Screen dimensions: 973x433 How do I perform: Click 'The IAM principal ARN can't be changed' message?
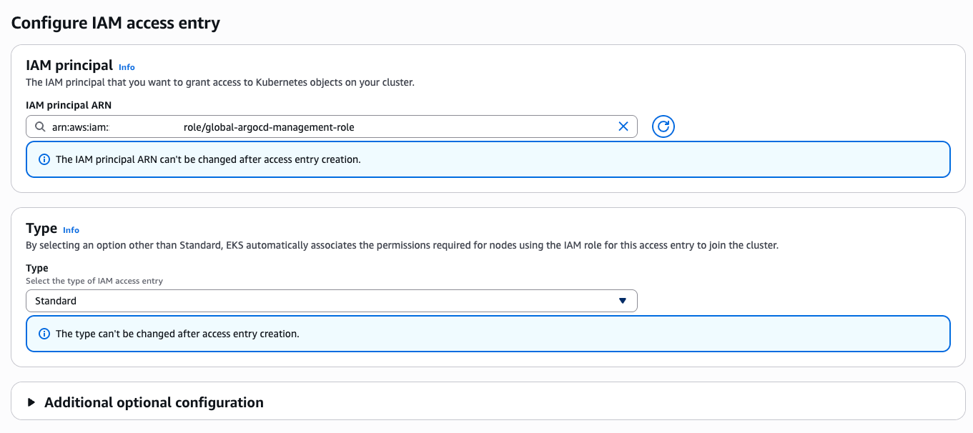pos(208,159)
